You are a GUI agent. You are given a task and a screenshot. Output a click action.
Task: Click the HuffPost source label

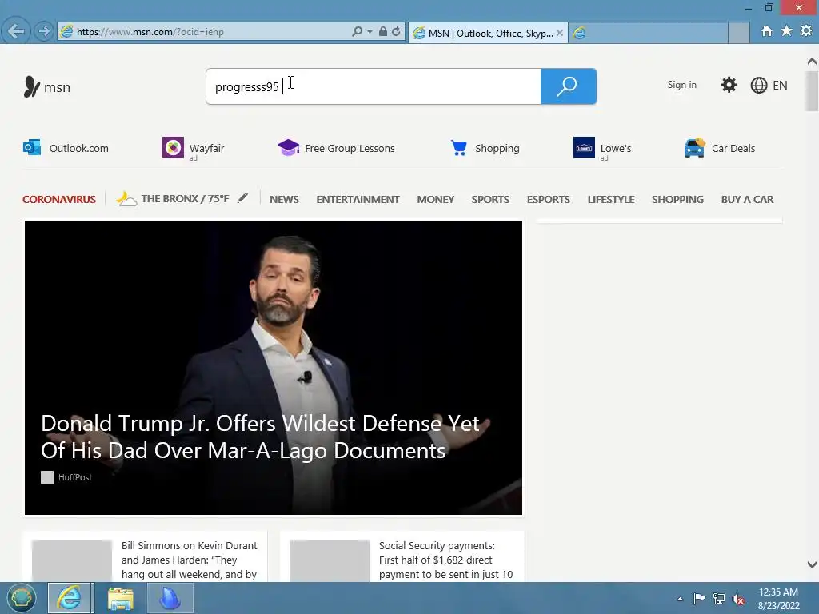[x=74, y=477]
